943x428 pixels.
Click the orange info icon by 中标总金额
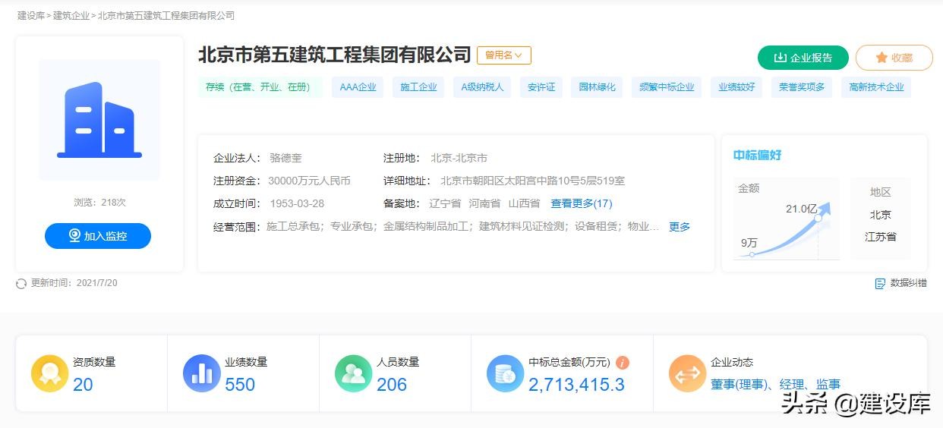[x=623, y=363]
